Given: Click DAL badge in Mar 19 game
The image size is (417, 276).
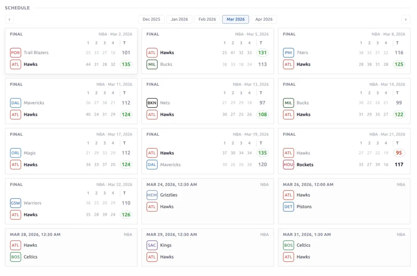Looking at the screenshot, I should click(x=152, y=164).
